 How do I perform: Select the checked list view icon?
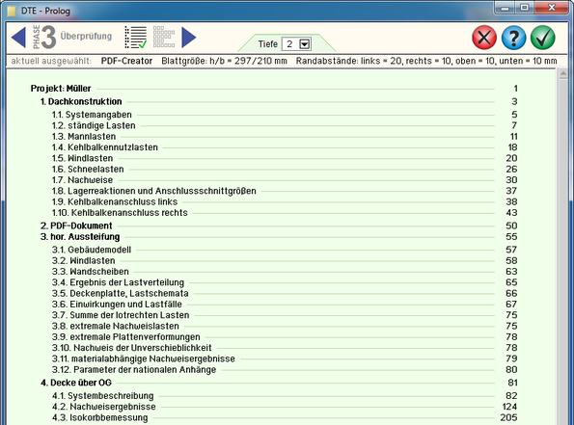[136, 38]
